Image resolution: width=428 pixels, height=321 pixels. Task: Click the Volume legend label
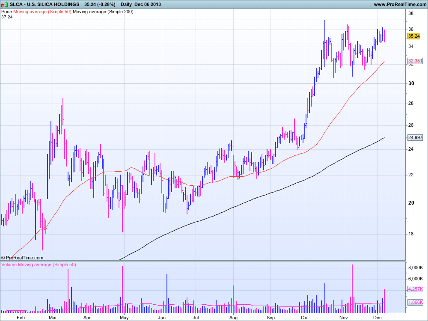(9, 265)
